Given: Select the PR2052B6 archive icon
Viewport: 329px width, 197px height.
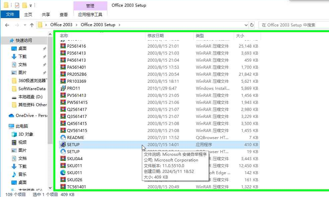Looking at the screenshot, I should 63,74.
